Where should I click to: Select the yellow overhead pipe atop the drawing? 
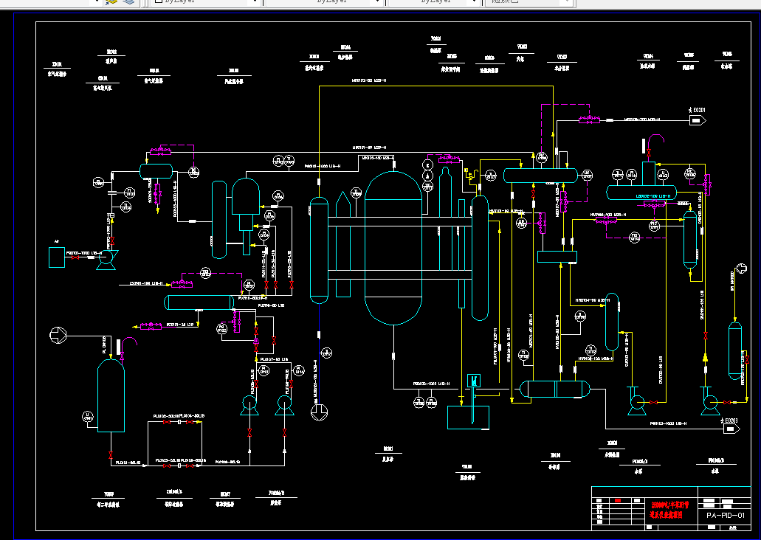click(x=435, y=86)
